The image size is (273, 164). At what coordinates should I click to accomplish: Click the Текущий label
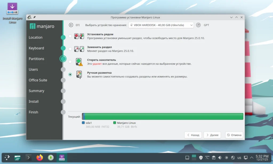pyautogui.click(x=74, y=116)
